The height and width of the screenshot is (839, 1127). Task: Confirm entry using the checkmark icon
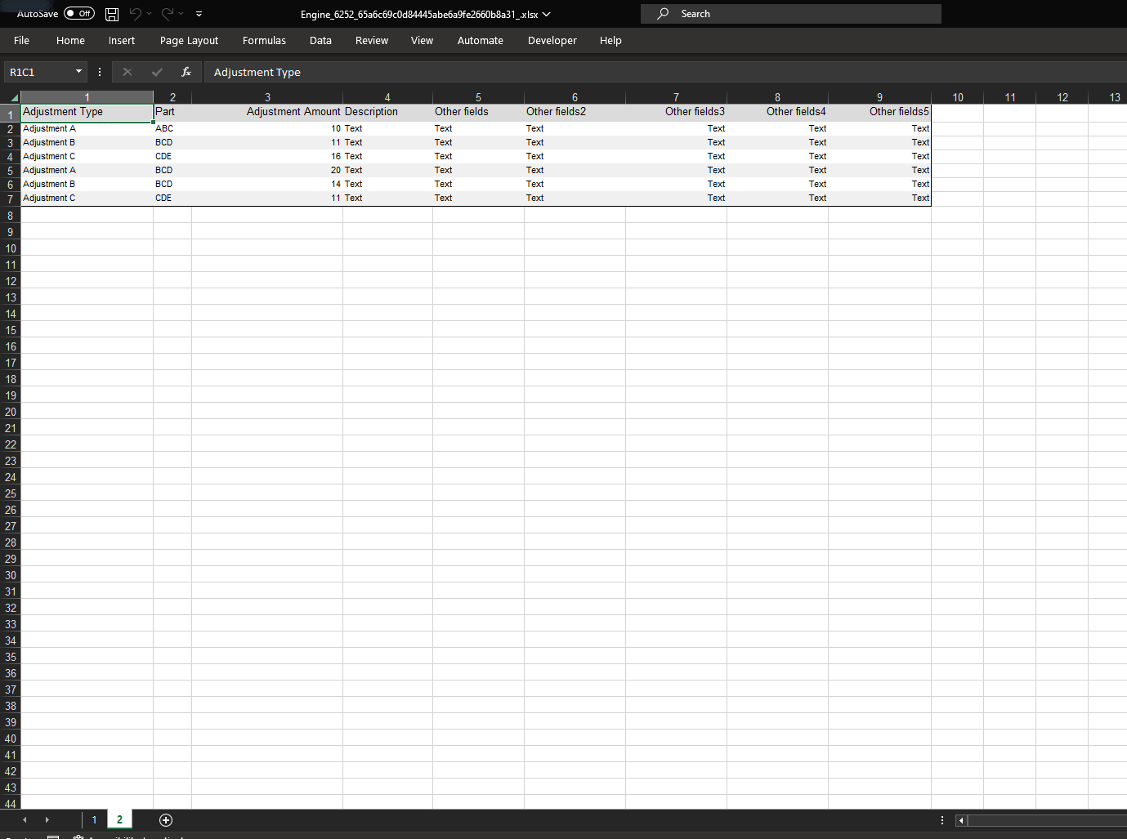pos(157,72)
